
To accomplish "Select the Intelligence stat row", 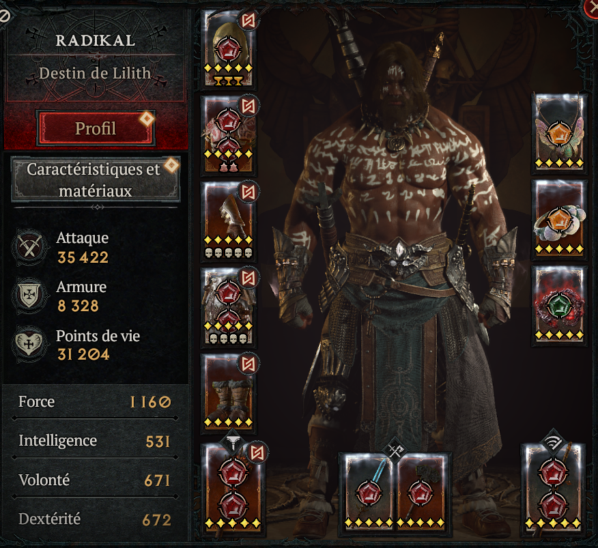I will tap(95, 441).
